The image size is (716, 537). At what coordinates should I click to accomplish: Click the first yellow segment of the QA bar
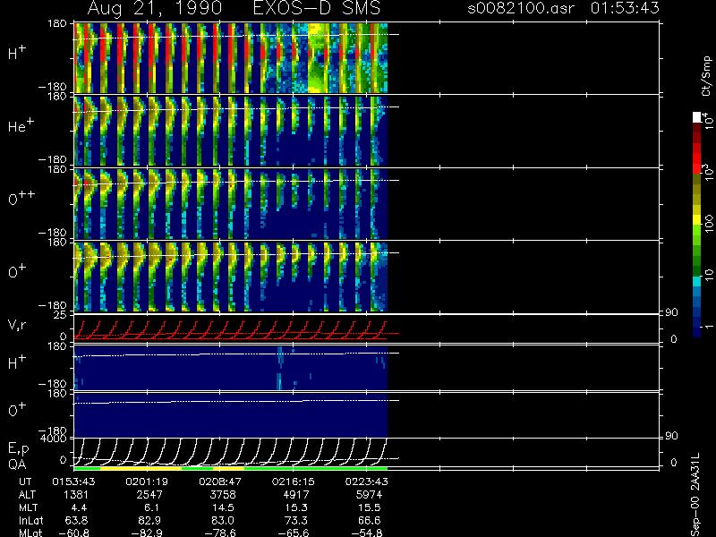[x=141, y=468]
